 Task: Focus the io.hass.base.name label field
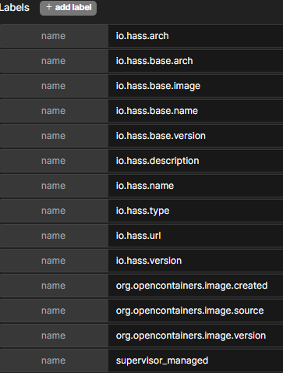[196, 111]
